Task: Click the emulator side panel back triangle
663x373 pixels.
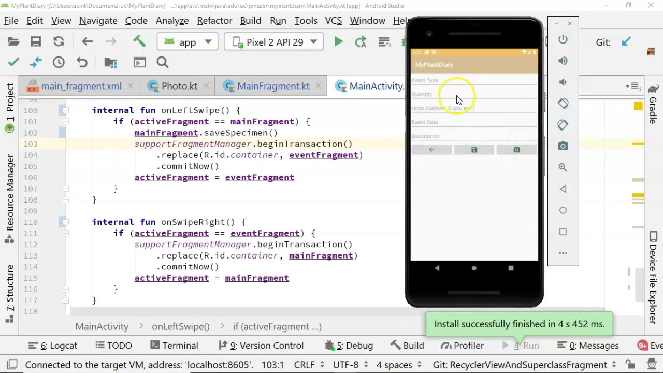Action: [x=563, y=189]
